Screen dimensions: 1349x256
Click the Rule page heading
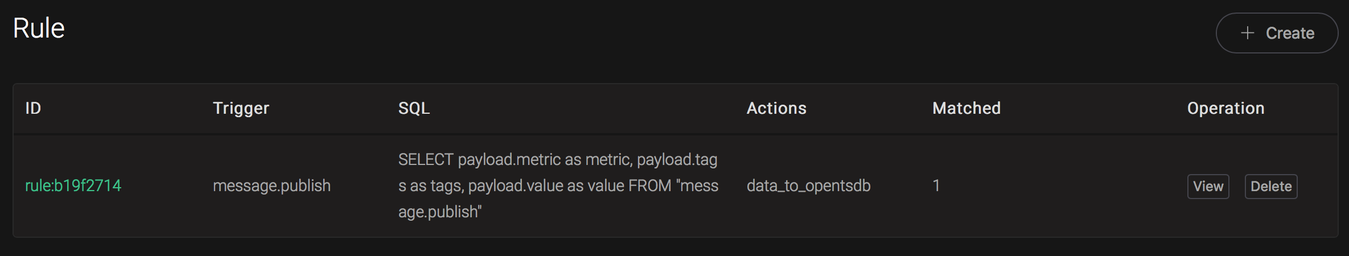point(39,28)
